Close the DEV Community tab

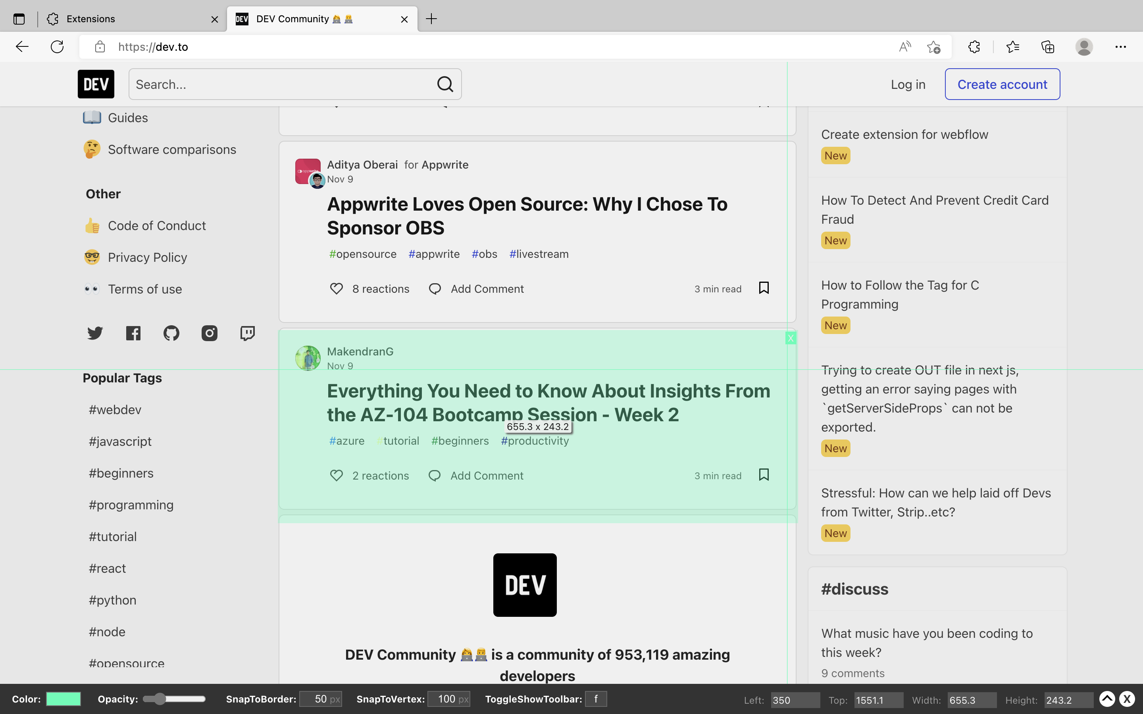coord(404,19)
